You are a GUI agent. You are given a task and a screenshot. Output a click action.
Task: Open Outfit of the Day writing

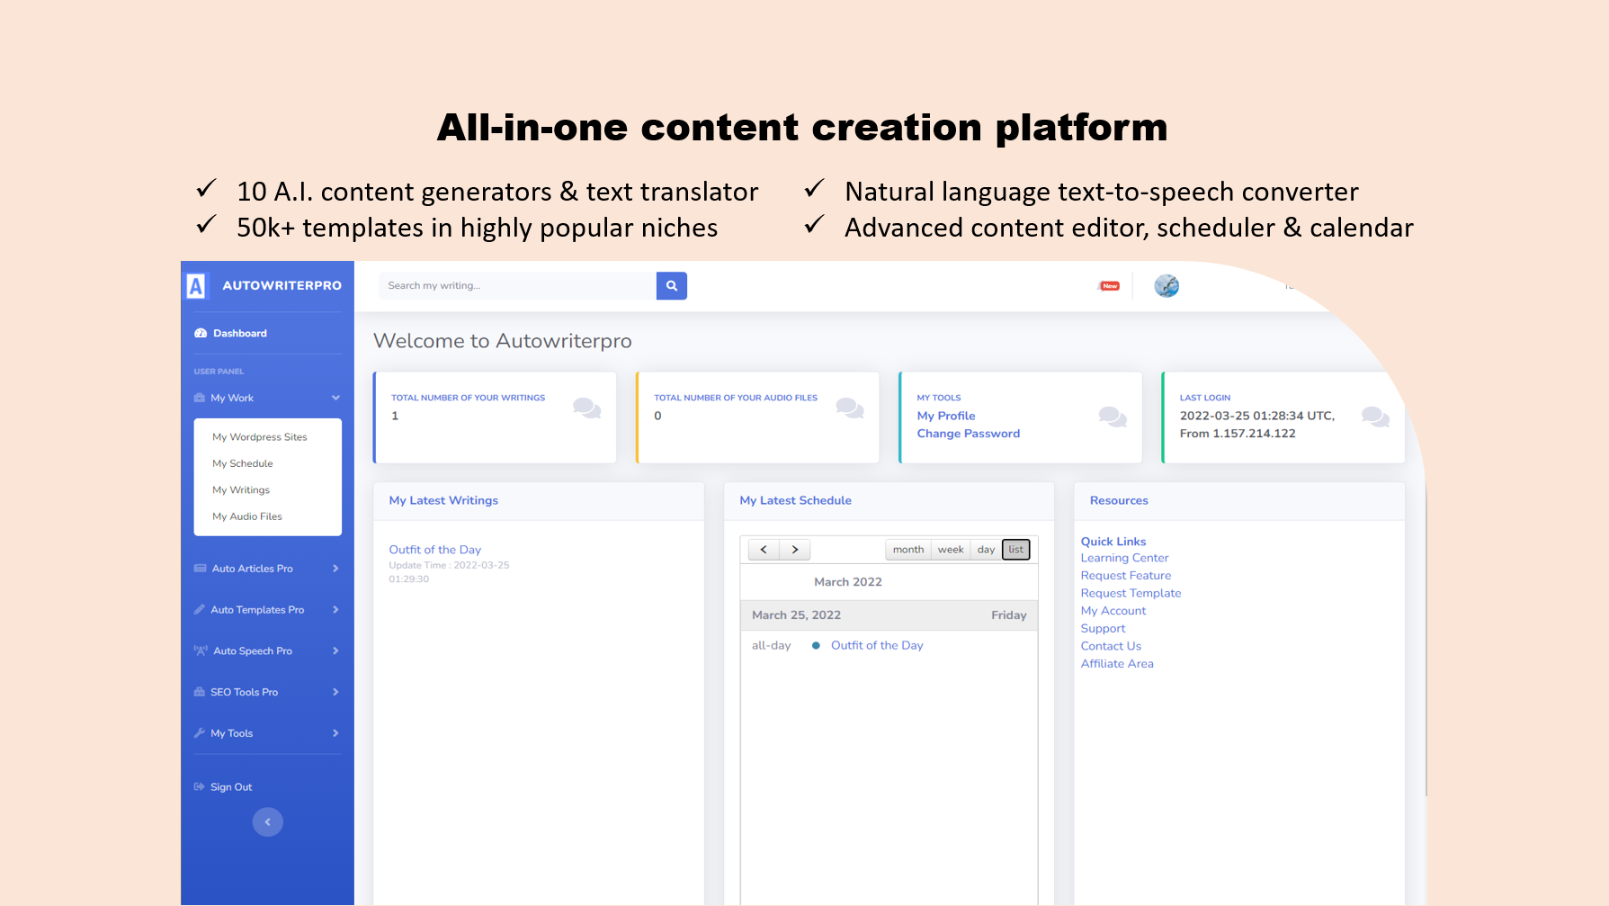click(435, 550)
